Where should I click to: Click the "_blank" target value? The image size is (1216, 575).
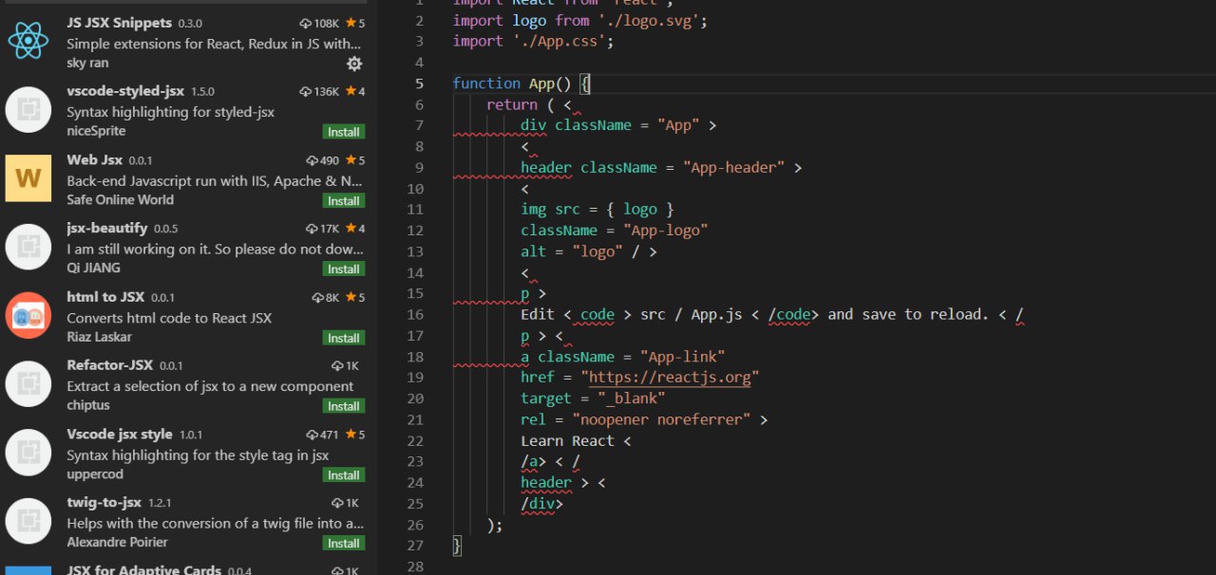(x=632, y=399)
